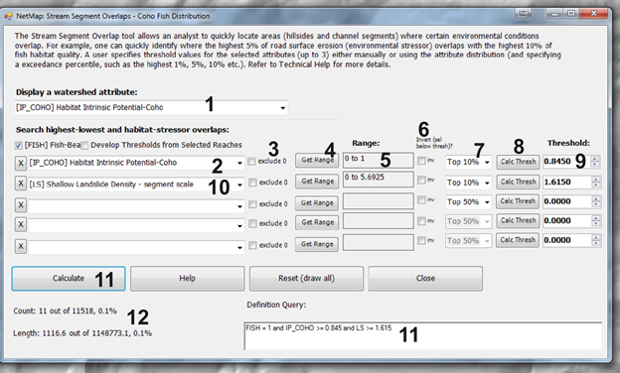The height and width of the screenshot is (373, 620).
Task: Open the third empty attribute dropdown
Action: tap(239, 206)
